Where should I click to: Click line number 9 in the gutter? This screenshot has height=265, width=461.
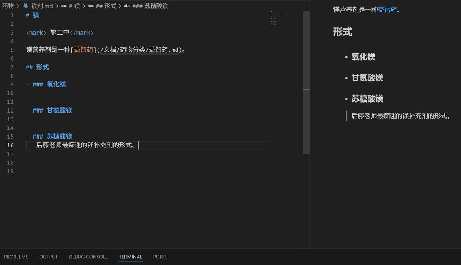click(x=12, y=84)
